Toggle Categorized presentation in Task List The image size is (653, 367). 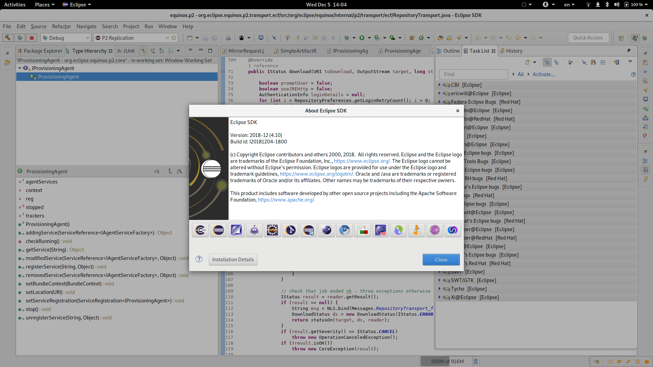pos(547,62)
